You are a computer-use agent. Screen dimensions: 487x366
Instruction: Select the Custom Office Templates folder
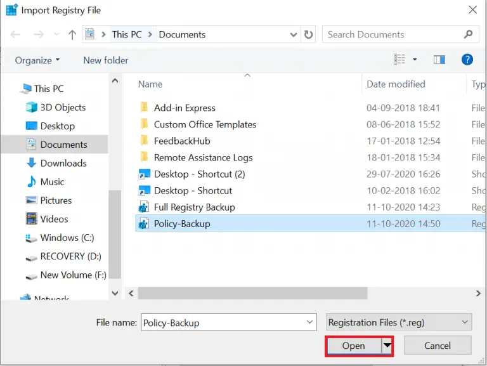click(205, 124)
